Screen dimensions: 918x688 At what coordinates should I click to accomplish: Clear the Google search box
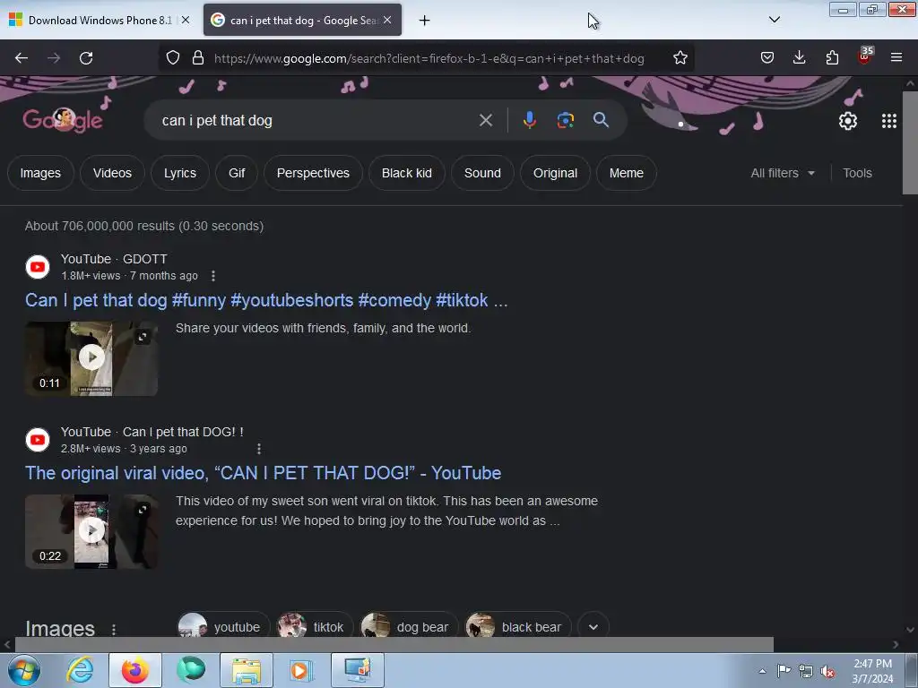(x=485, y=121)
